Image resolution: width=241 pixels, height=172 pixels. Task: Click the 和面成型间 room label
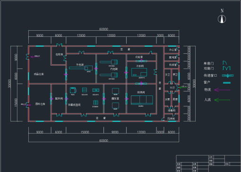tap(74, 105)
